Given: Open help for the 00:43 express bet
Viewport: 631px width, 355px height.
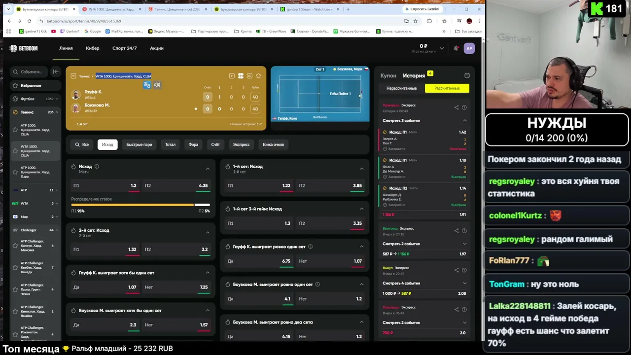Looking at the screenshot, I should point(464,107).
